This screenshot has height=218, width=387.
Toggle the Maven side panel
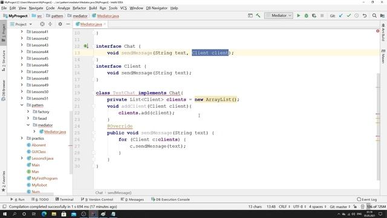click(x=383, y=56)
